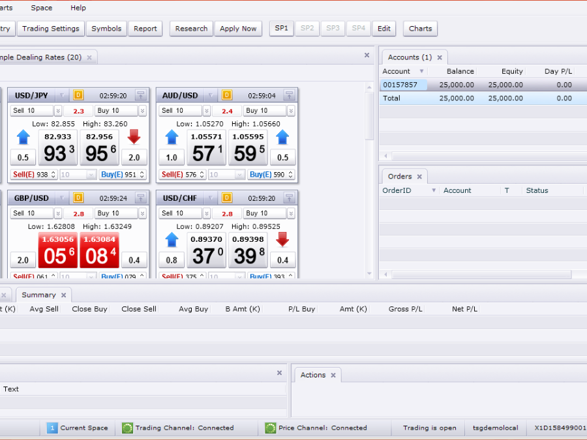The image size is (587, 440).
Task: Switch to space SP1
Action: (282, 29)
